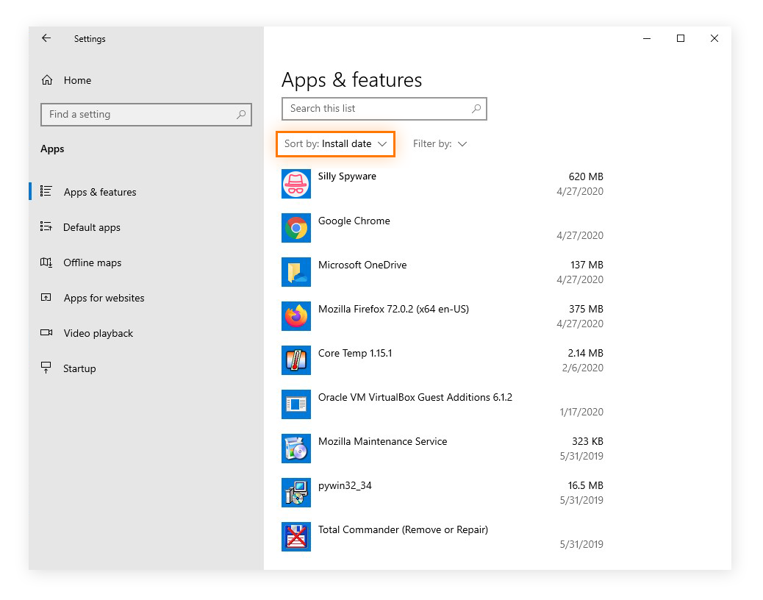763x600 pixels.
Task: Open Apps for websites page
Action: pos(104,298)
